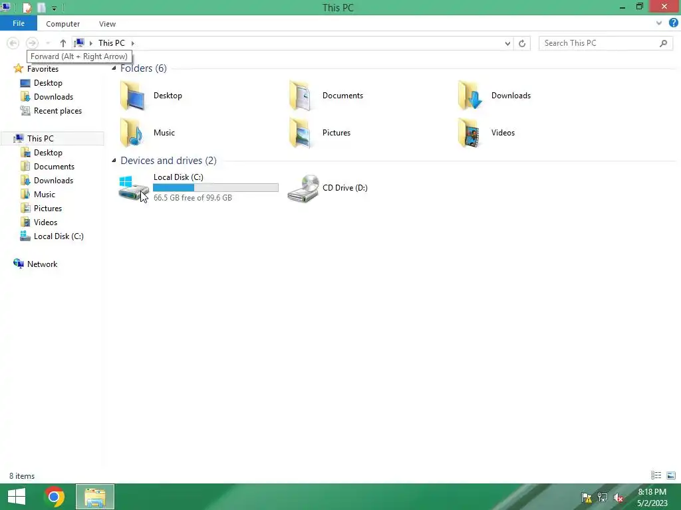Viewport: 681px width, 510px height.
Task: Open the Pictures folder icon in Folders
Action: coord(301,133)
